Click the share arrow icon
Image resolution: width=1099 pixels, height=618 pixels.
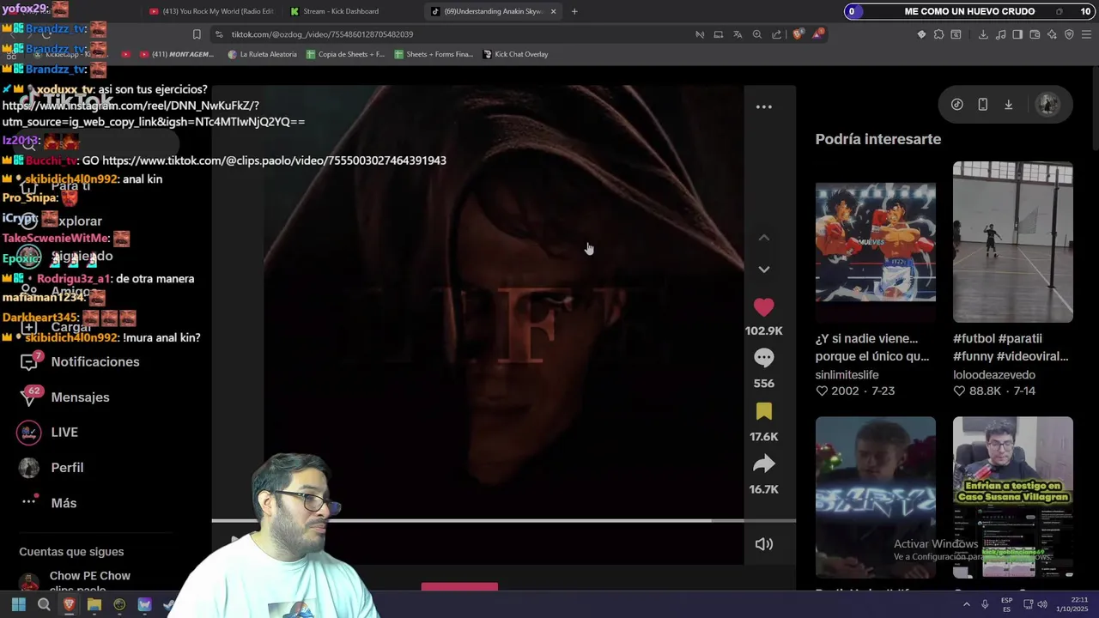tap(763, 464)
